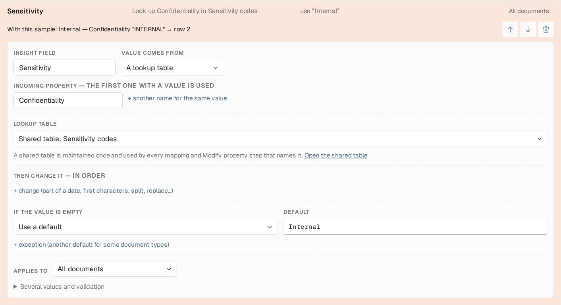Click the Incoming property input with Confidentiality

click(68, 100)
